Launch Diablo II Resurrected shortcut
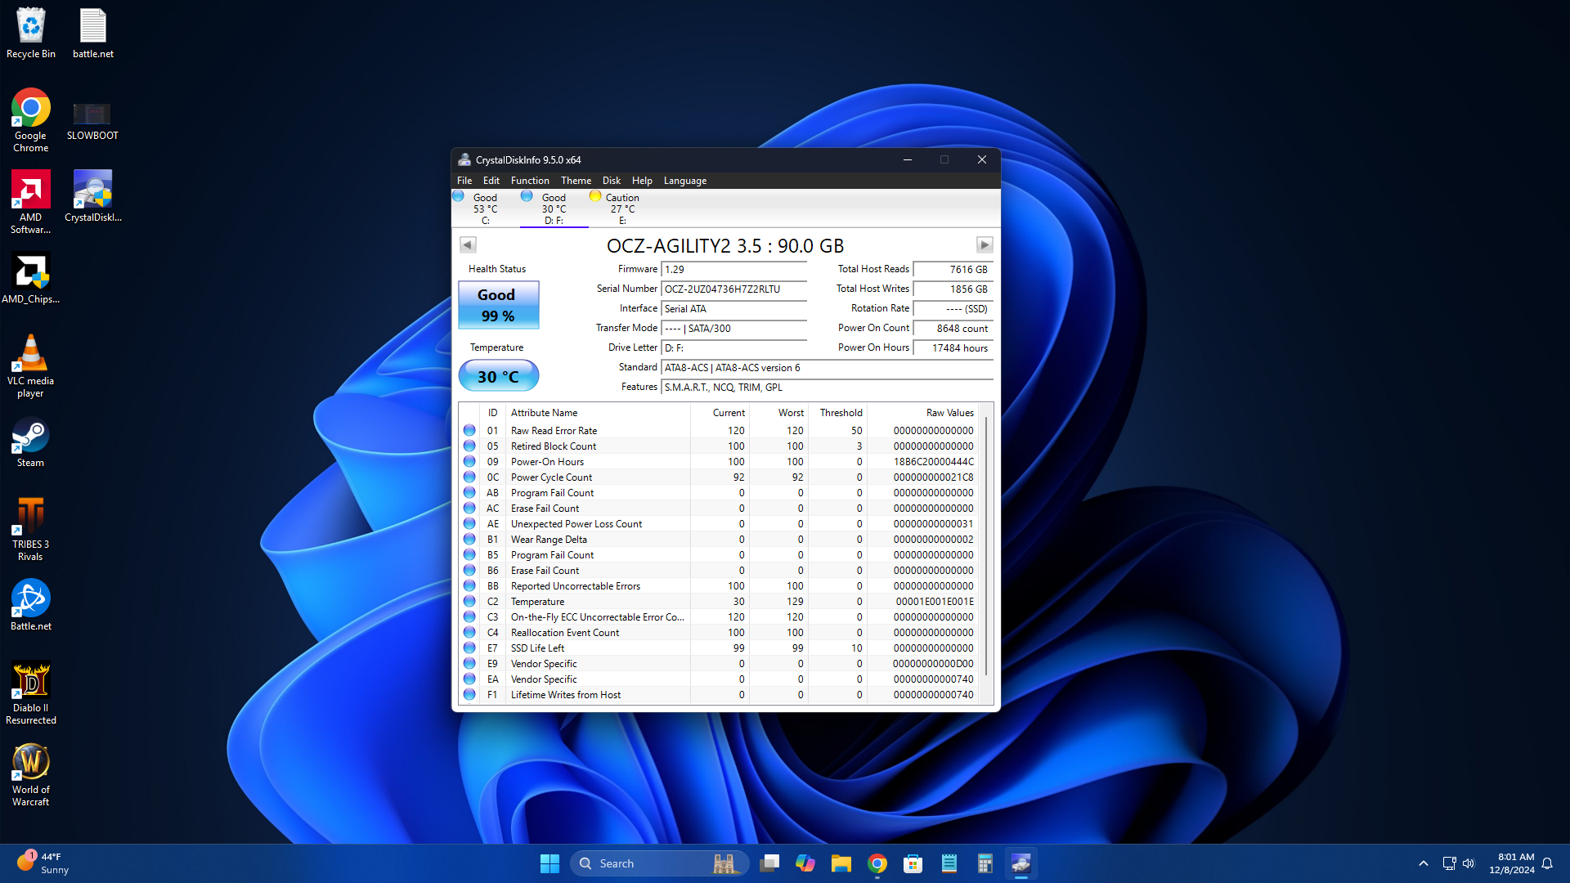The image size is (1570, 883). [x=31, y=693]
